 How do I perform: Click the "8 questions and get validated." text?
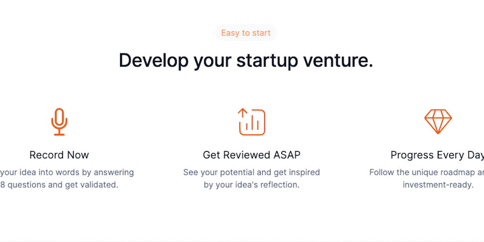point(59,185)
